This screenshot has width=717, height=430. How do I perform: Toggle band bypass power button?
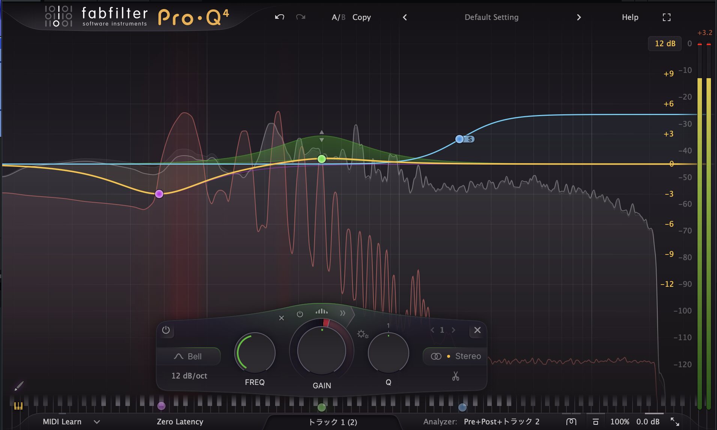(166, 330)
